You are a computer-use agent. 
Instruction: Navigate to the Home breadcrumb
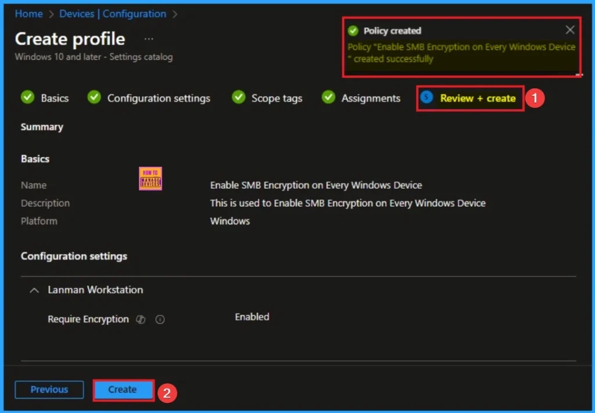(x=28, y=14)
